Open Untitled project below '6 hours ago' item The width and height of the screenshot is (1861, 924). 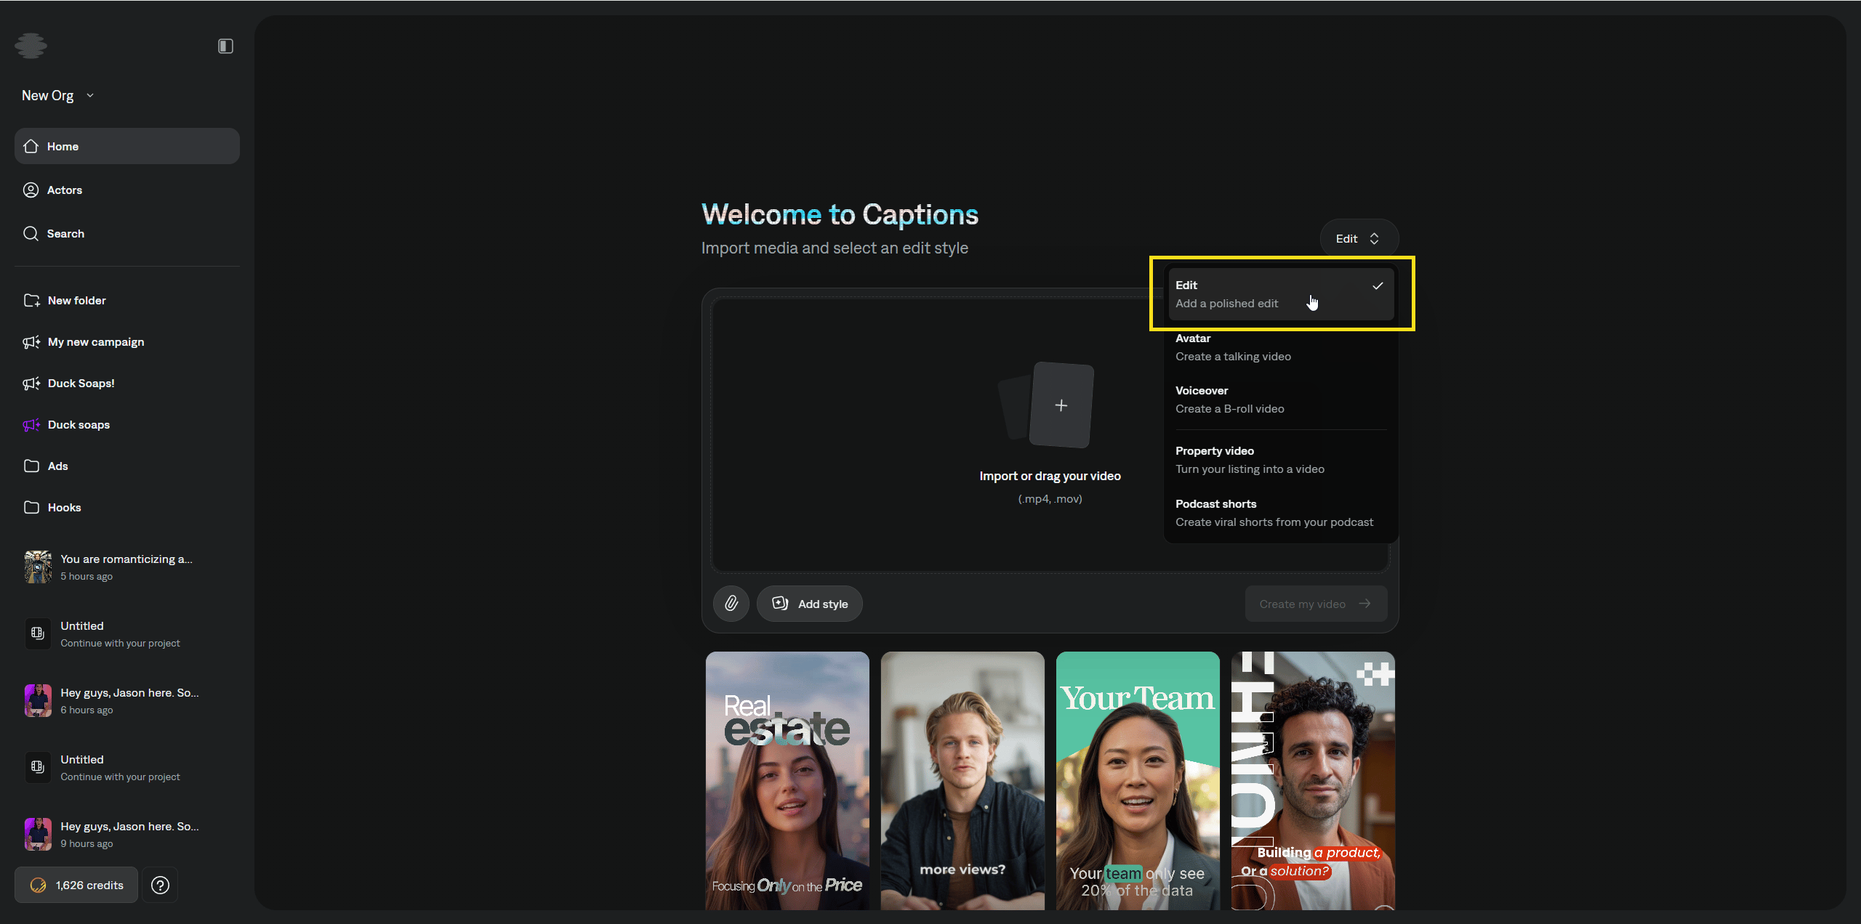[127, 767]
